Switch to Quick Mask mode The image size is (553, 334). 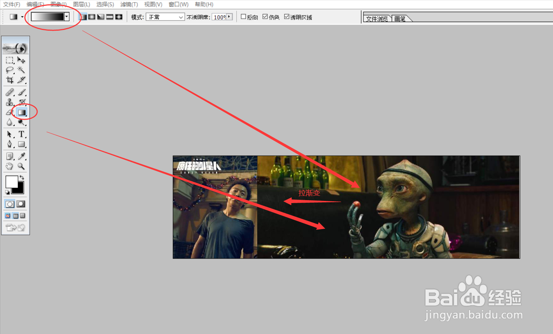[x=21, y=204]
